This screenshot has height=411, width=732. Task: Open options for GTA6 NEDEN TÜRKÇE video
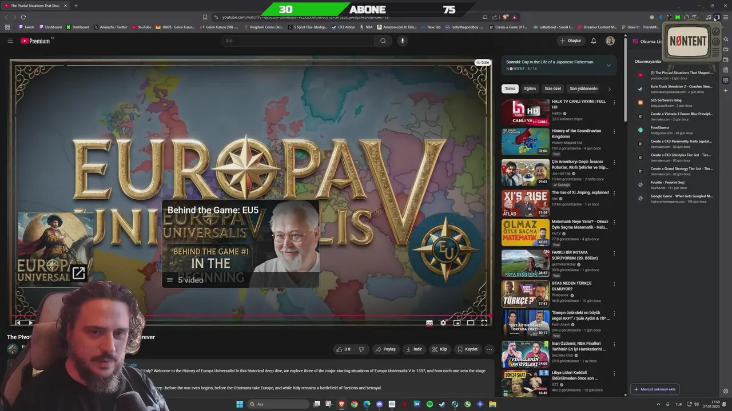point(614,284)
